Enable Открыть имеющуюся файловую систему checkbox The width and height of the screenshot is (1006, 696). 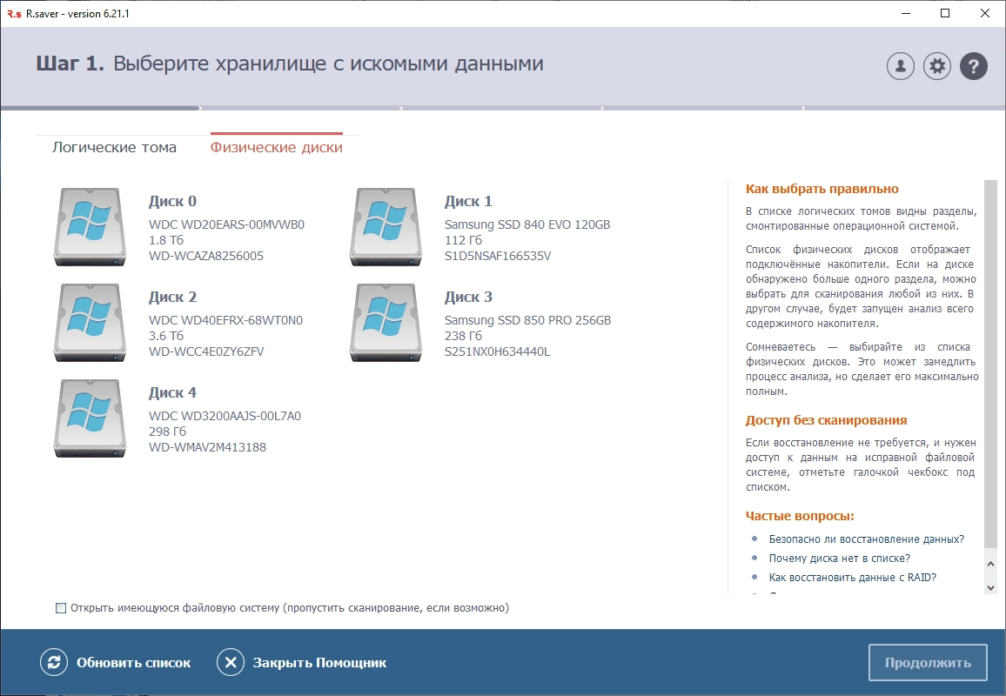[61, 607]
